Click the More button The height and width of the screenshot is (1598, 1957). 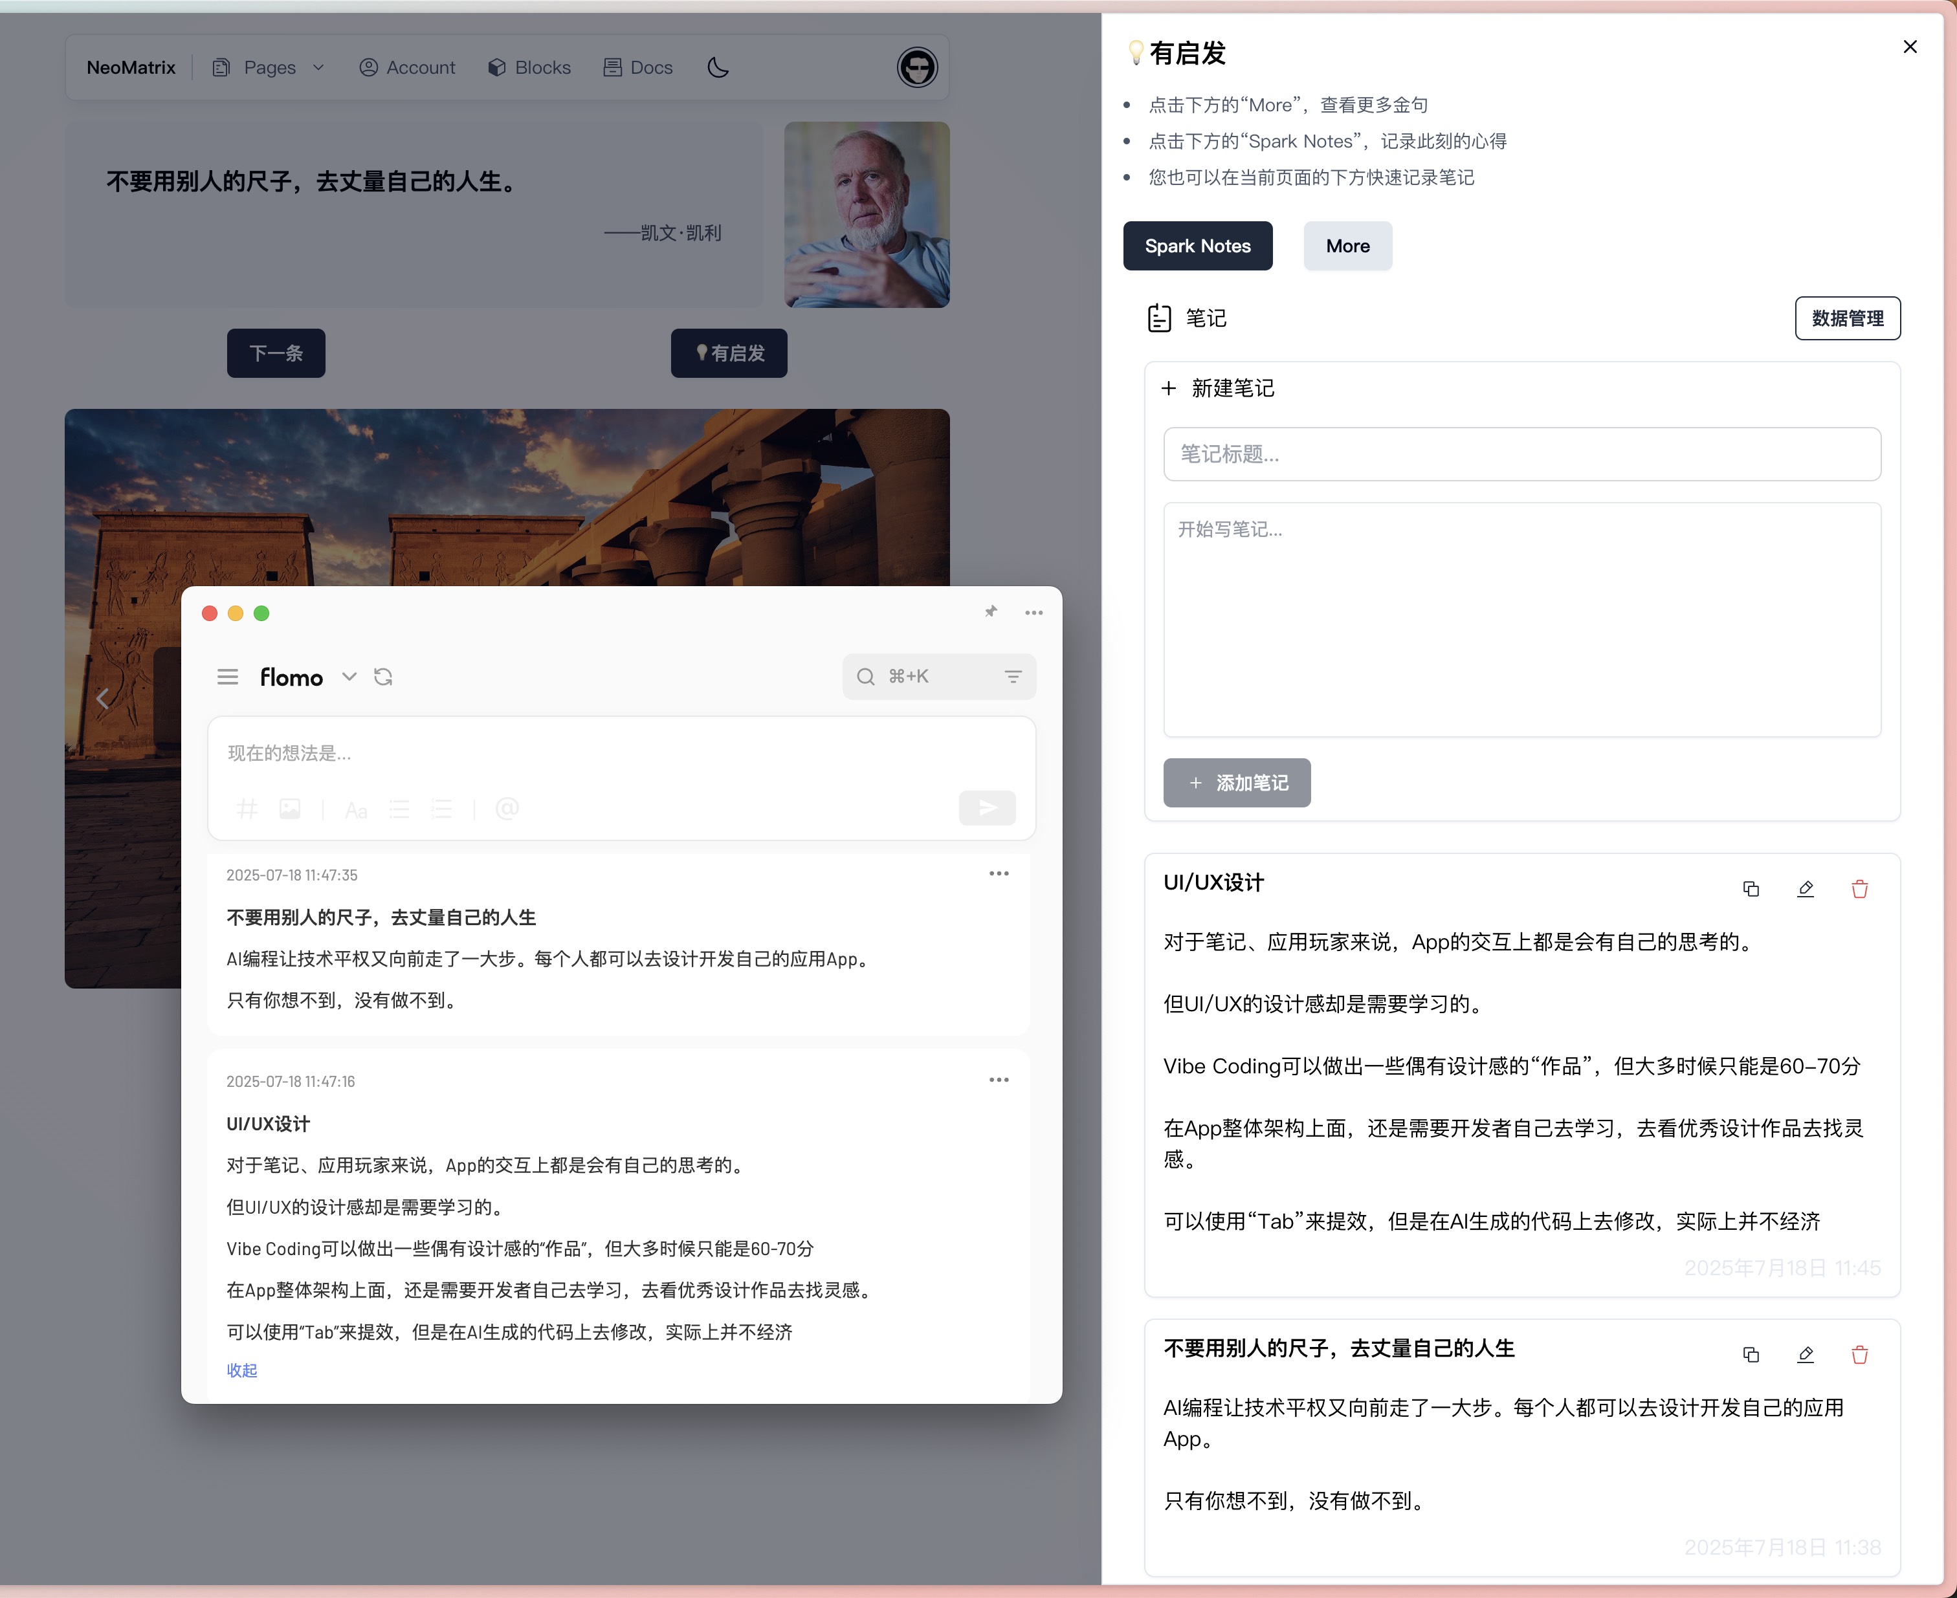(1347, 246)
